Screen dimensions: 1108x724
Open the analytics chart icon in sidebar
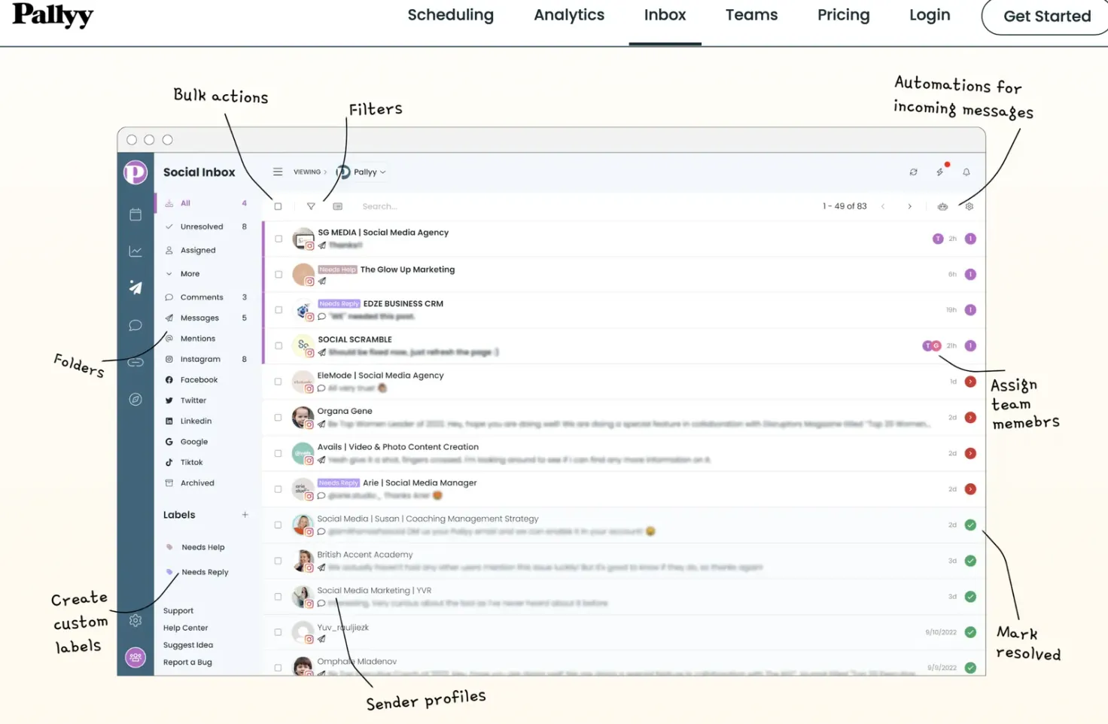click(x=135, y=251)
